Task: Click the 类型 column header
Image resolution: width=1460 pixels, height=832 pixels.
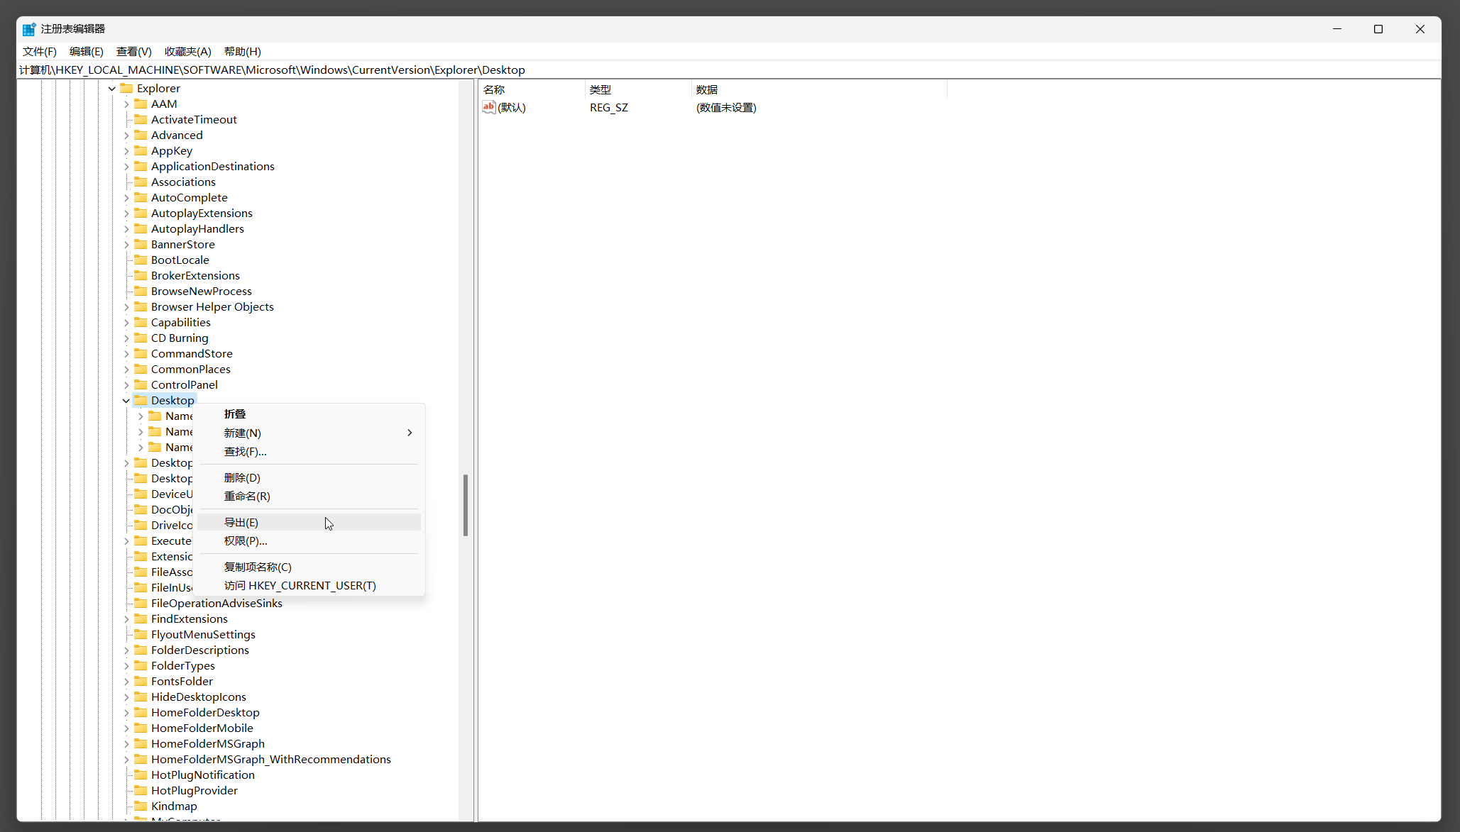Action: click(x=638, y=90)
